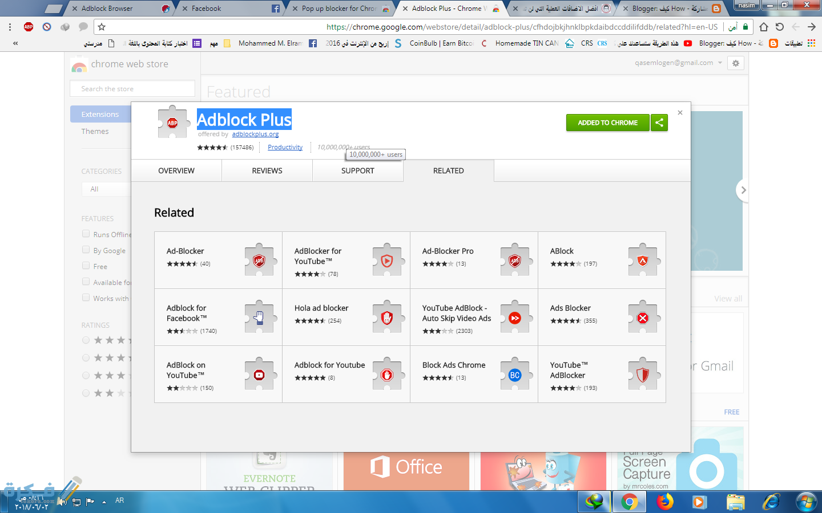
Task: Reload the page with the refresh icon
Action: click(780, 27)
